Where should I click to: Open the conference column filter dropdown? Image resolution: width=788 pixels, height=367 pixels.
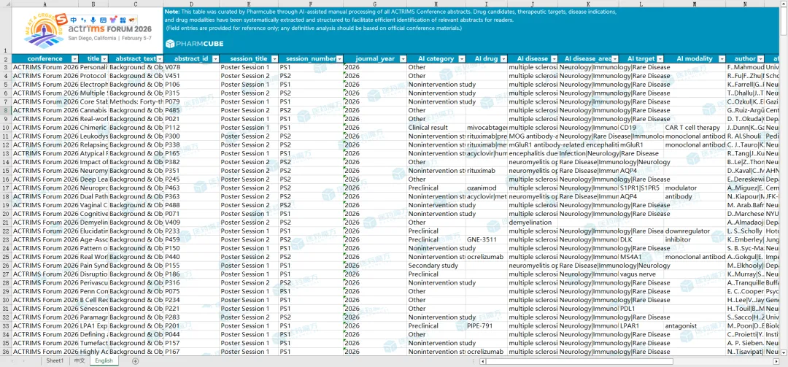[75, 59]
